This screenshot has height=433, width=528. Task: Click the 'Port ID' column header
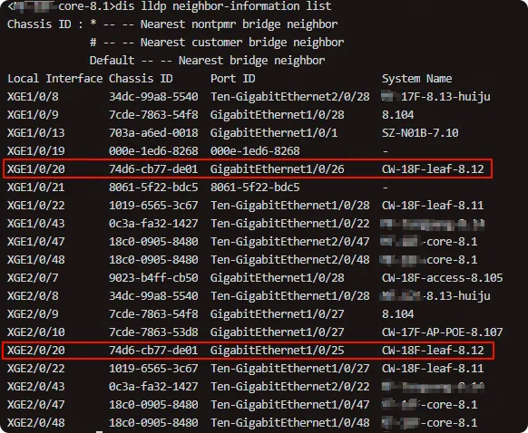click(x=232, y=79)
